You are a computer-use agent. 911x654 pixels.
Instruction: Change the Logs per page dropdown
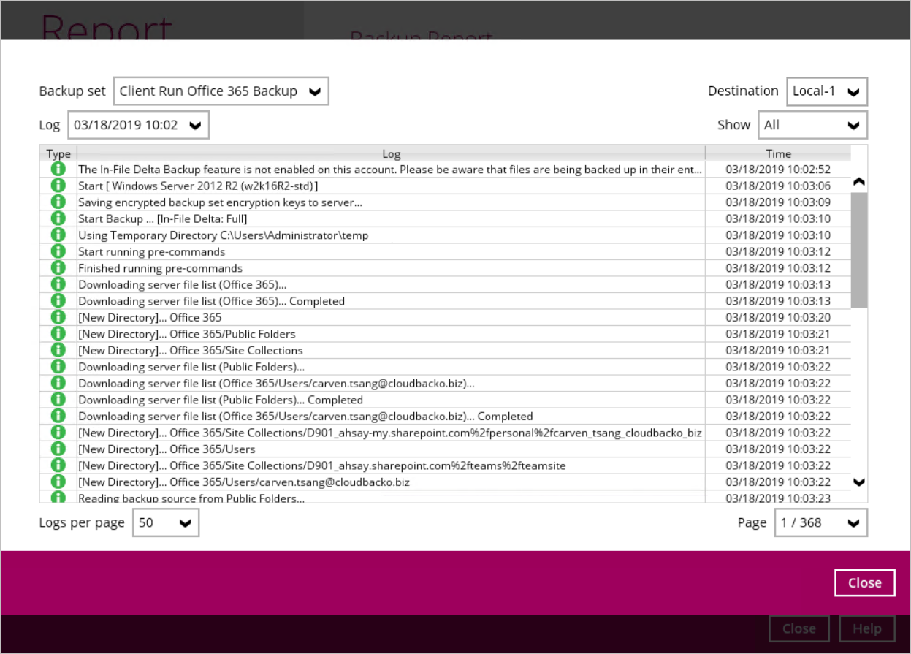click(165, 522)
